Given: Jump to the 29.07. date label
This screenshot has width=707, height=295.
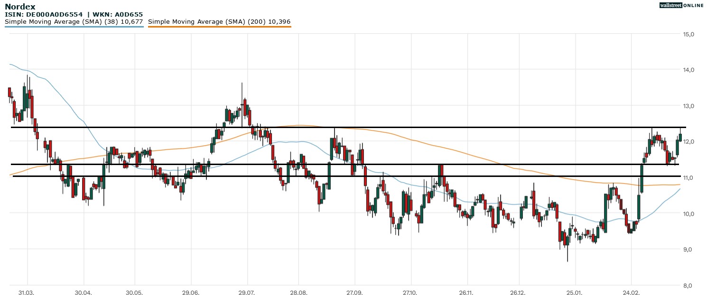Looking at the screenshot, I should pos(246,292).
